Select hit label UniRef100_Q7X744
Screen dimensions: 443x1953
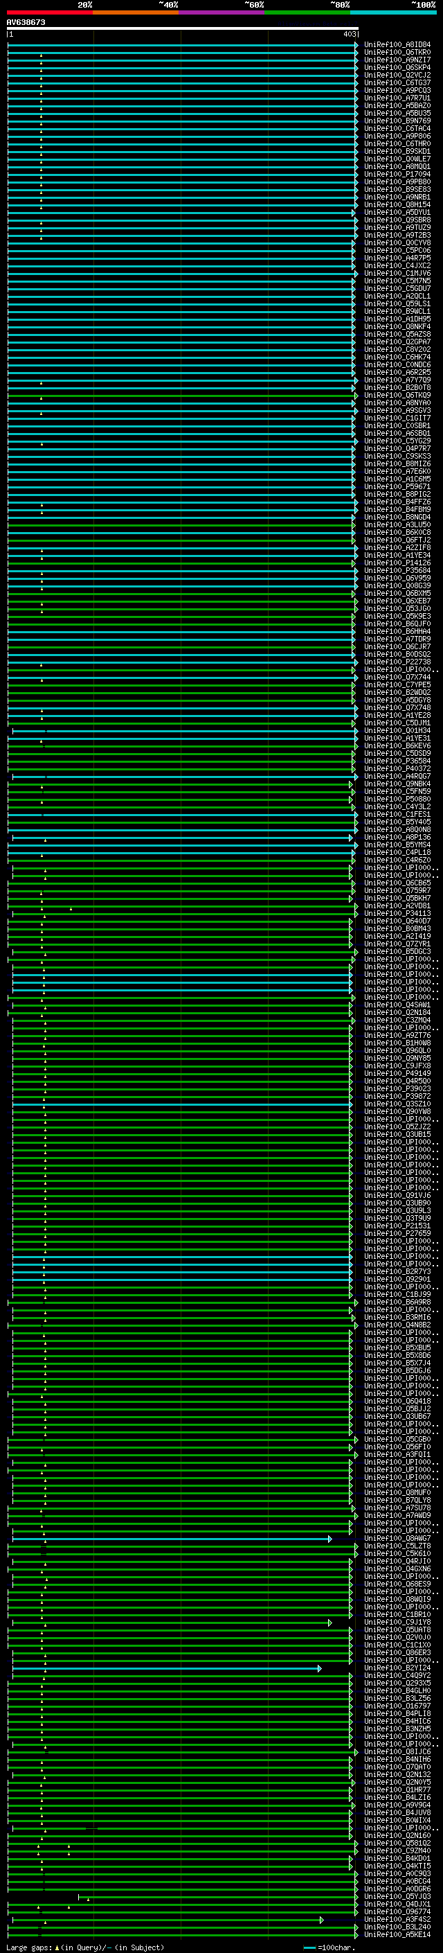(x=397, y=678)
